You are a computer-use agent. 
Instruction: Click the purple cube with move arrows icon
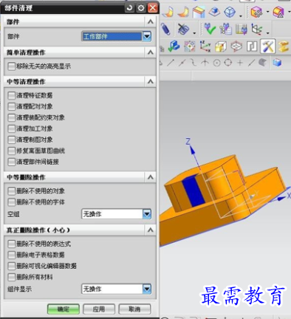[256, 12]
